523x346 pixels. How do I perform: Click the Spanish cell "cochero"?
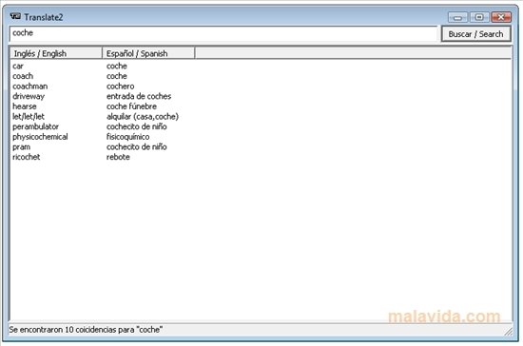[121, 86]
